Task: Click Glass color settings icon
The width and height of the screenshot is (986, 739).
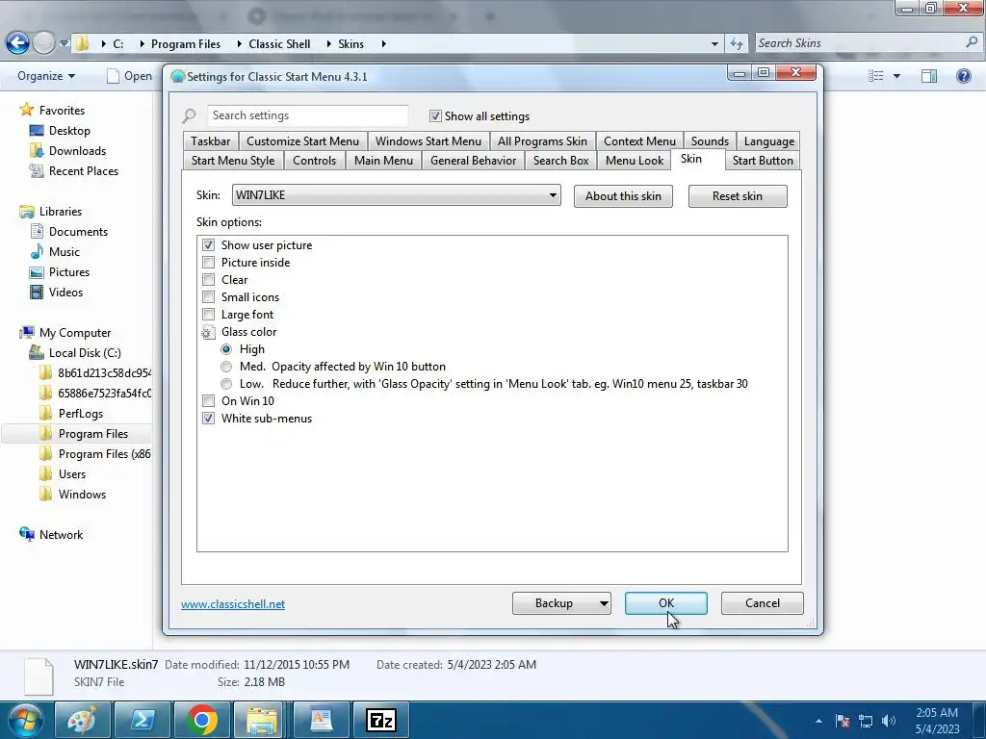Action: 208,332
